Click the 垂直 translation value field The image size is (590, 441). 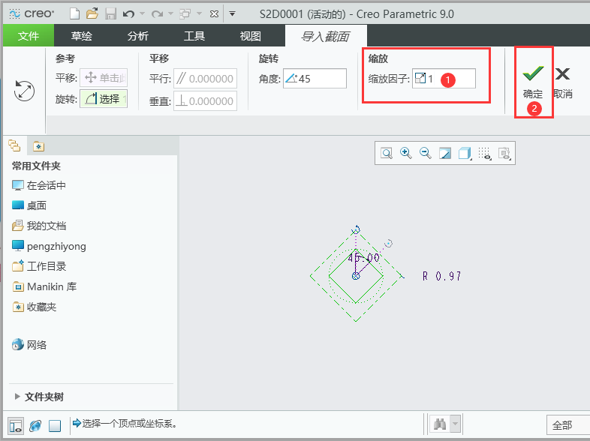pos(205,100)
